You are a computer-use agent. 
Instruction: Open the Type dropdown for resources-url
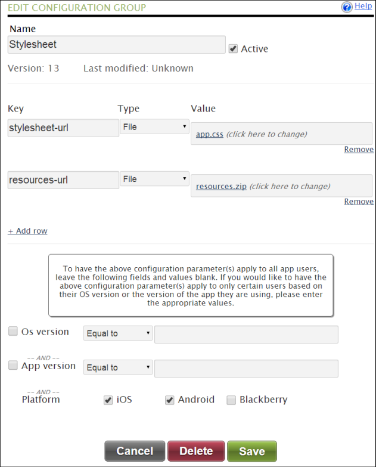(x=154, y=179)
